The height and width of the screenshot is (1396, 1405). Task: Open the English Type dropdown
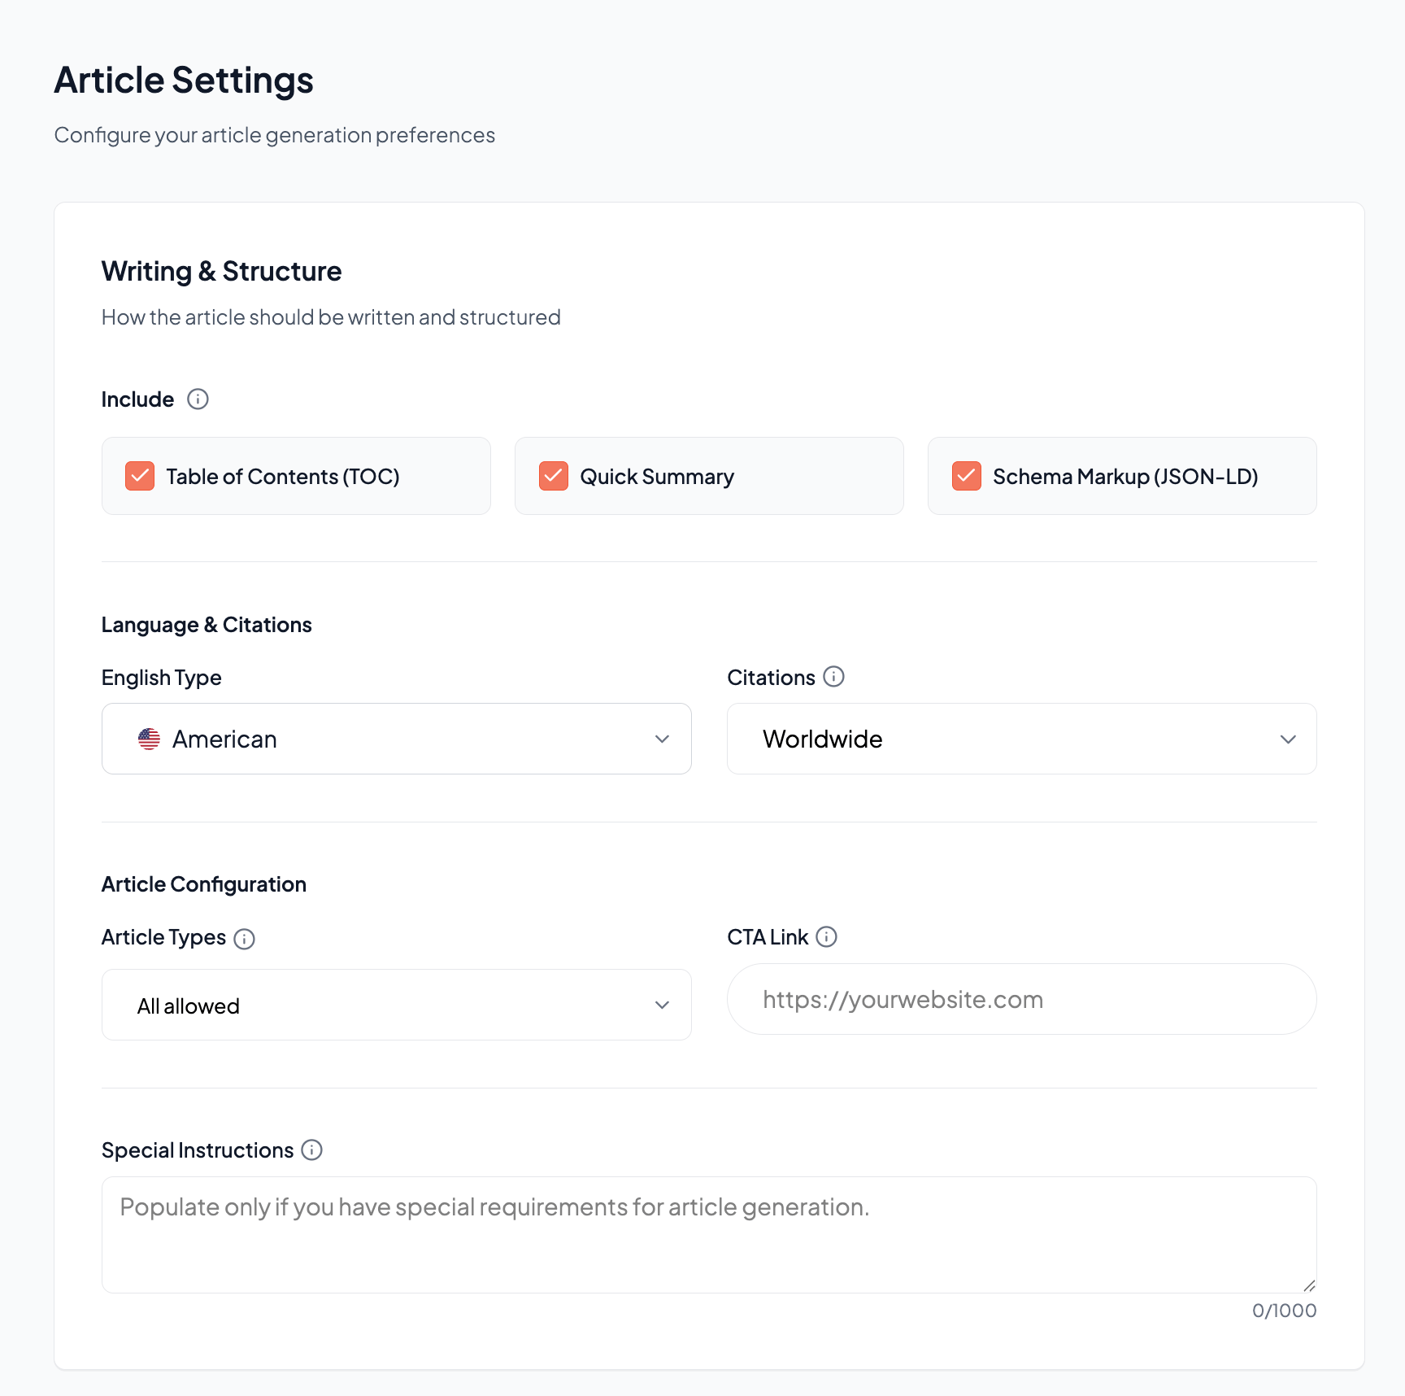pyautogui.click(x=396, y=739)
